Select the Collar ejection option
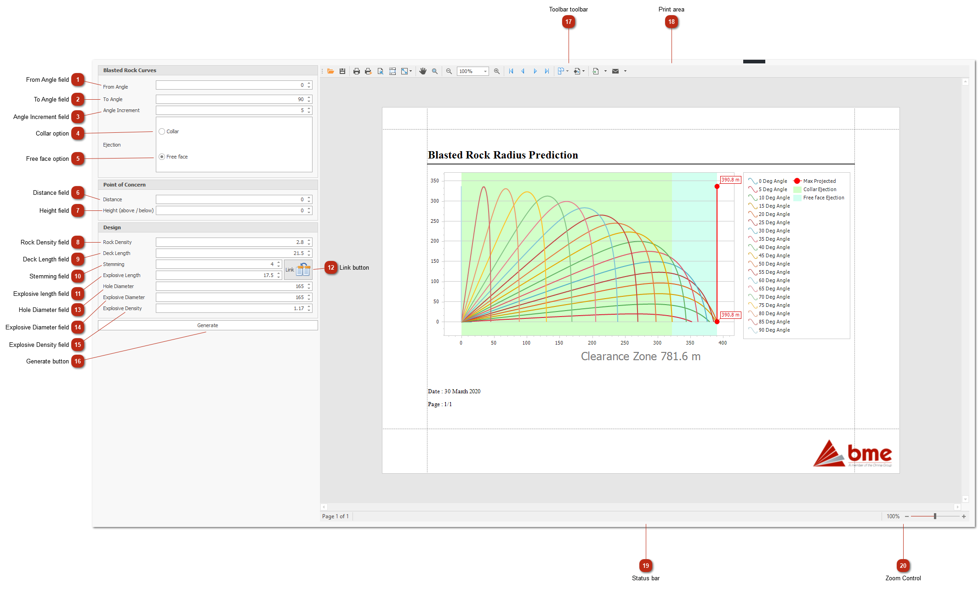 [x=162, y=131]
